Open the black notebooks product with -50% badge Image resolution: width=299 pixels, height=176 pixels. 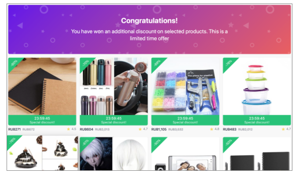(257, 154)
